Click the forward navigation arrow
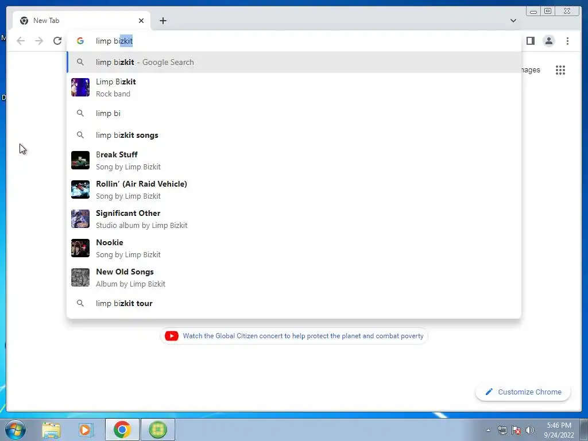The image size is (588, 441). [x=39, y=41]
